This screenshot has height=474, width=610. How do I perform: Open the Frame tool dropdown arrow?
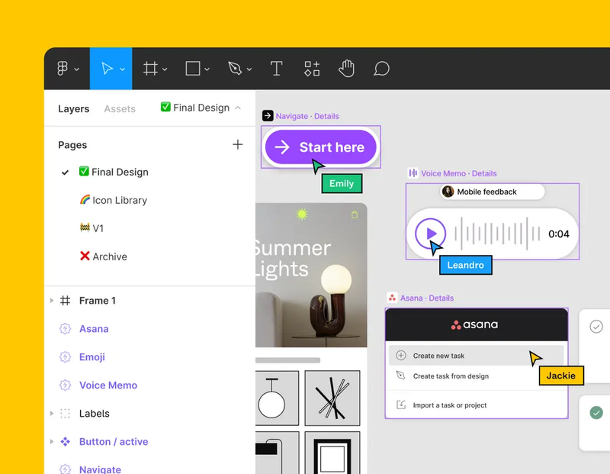tap(165, 69)
